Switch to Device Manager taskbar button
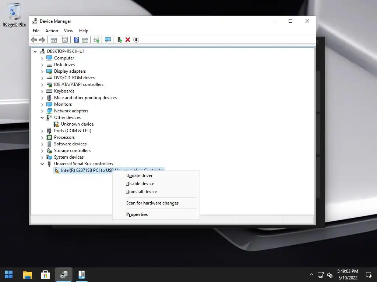The width and height of the screenshot is (377, 282). [x=63, y=275]
